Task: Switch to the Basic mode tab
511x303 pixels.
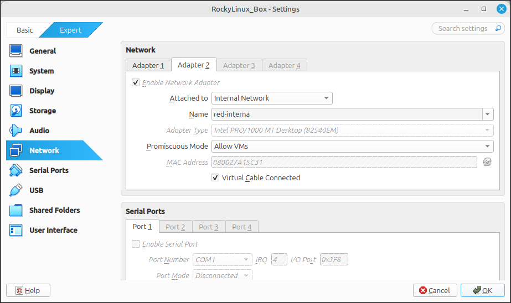Action: (25, 30)
